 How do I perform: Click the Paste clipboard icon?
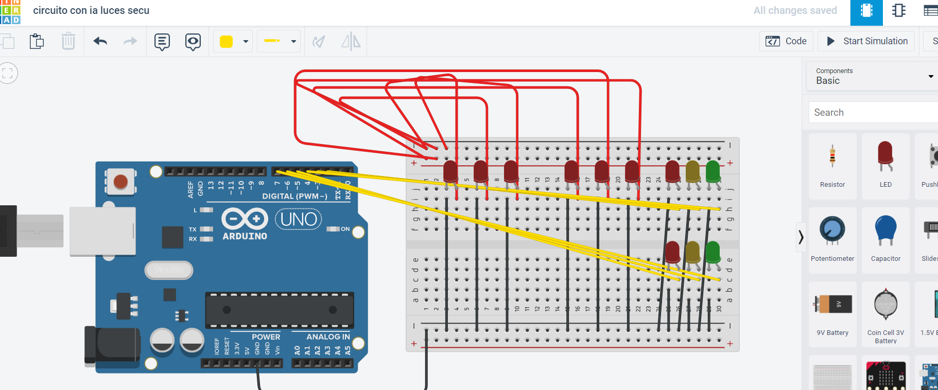pyautogui.click(x=37, y=41)
